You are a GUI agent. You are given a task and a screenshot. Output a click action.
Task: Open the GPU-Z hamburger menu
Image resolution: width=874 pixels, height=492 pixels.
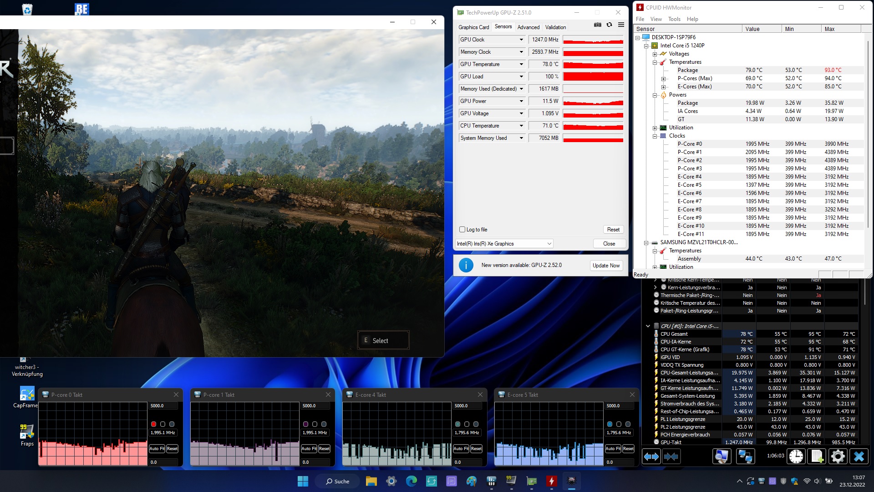621,25
